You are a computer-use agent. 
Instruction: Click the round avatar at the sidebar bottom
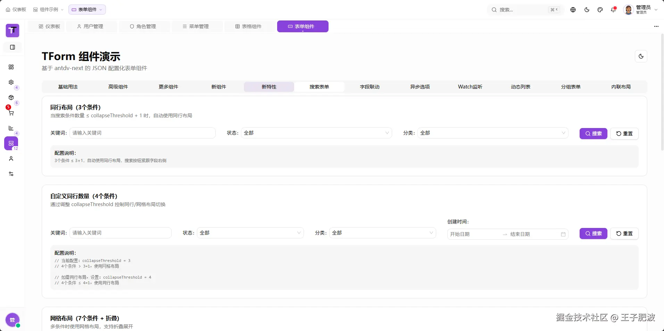coord(13,320)
